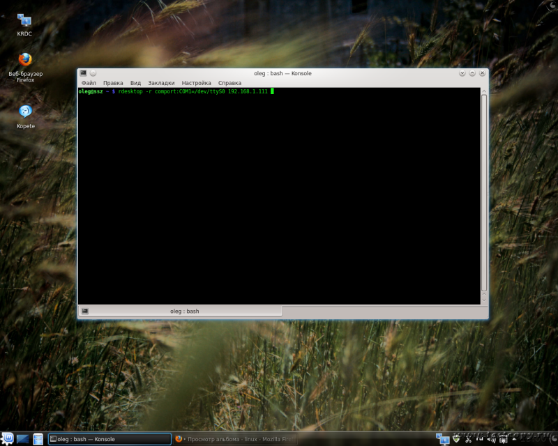Toggle the pin-on-all-desktops title bar button
Screen dimensions: 558x446
[93, 73]
